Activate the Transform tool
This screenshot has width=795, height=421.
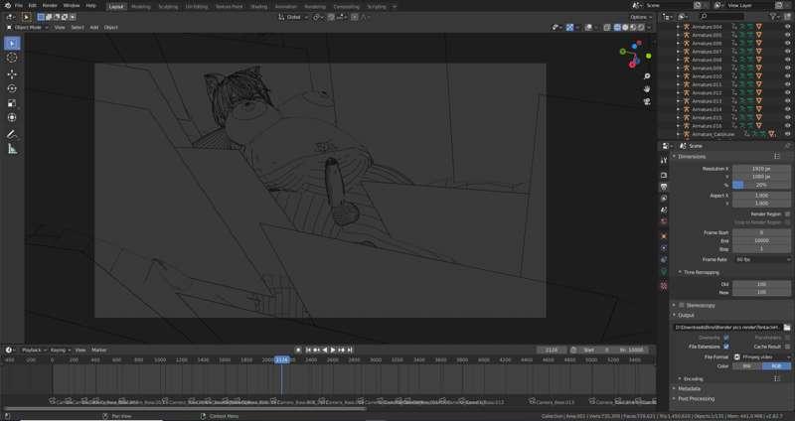point(12,117)
